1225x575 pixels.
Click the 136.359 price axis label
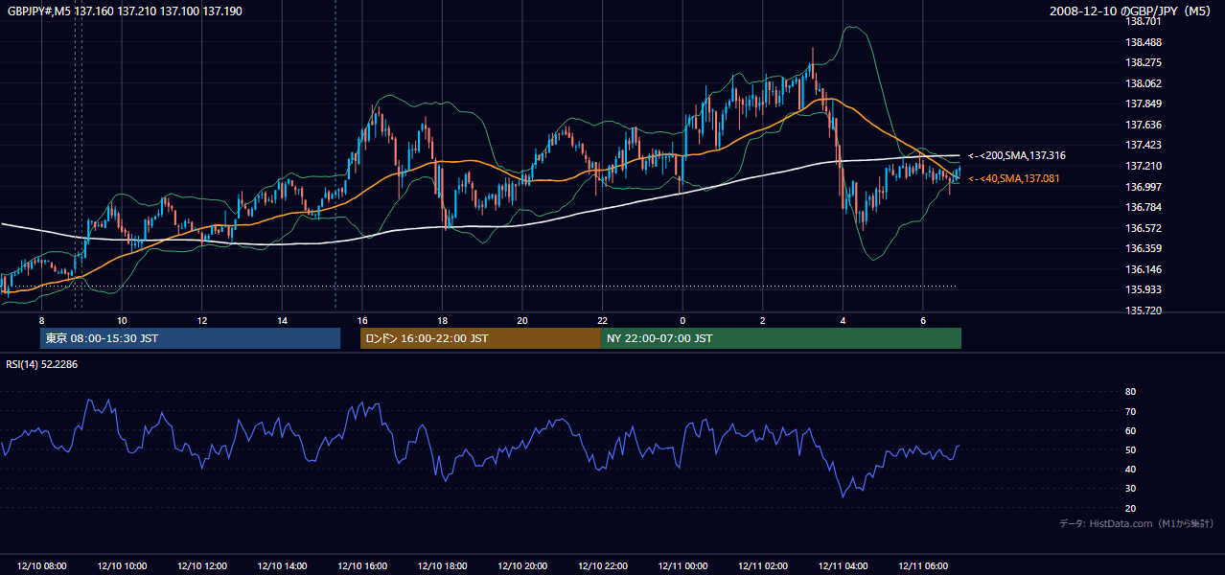coord(1144,248)
